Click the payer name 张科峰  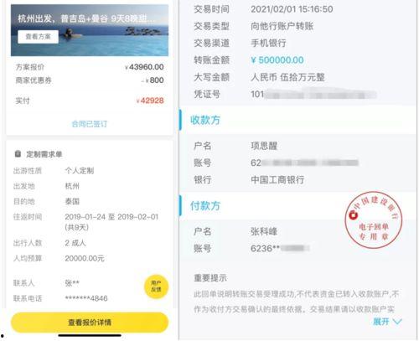[x=264, y=231]
